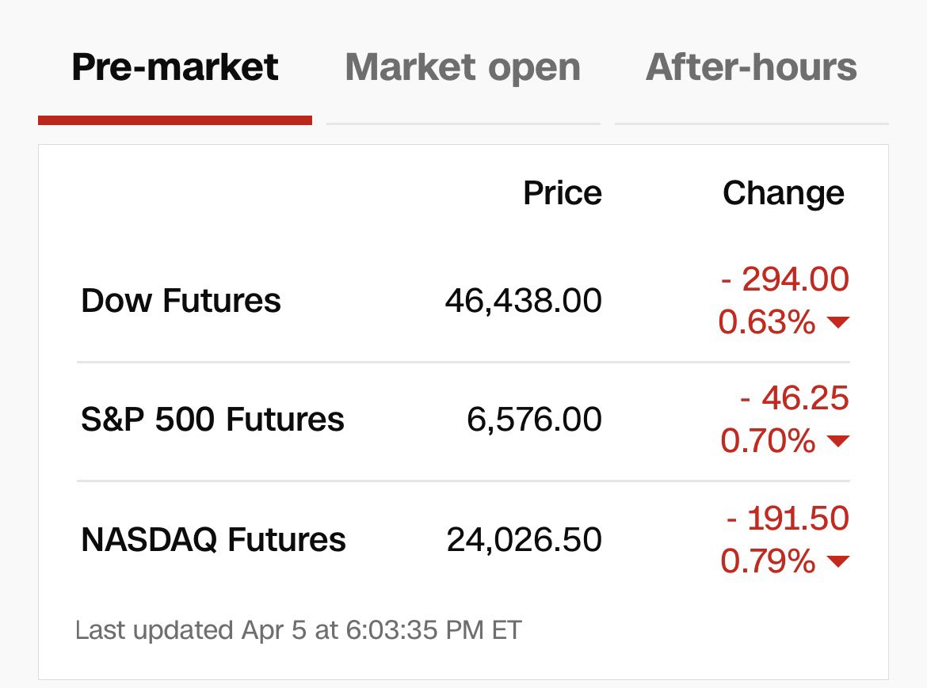Click the Price column header
Image resolution: width=927 pixels, height=688 pixels.
tap(563, 192)
